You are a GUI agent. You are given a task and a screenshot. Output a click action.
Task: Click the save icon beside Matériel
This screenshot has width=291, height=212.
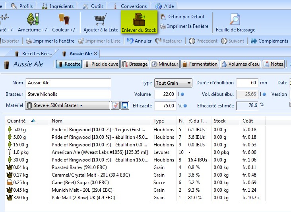pos(125,105)
